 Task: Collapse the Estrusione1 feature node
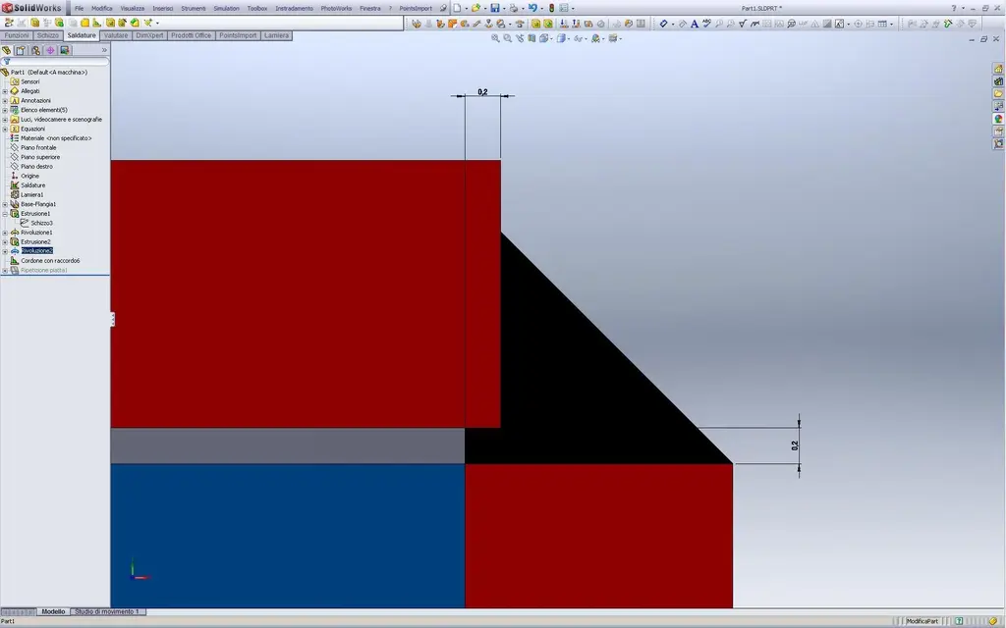5,214
